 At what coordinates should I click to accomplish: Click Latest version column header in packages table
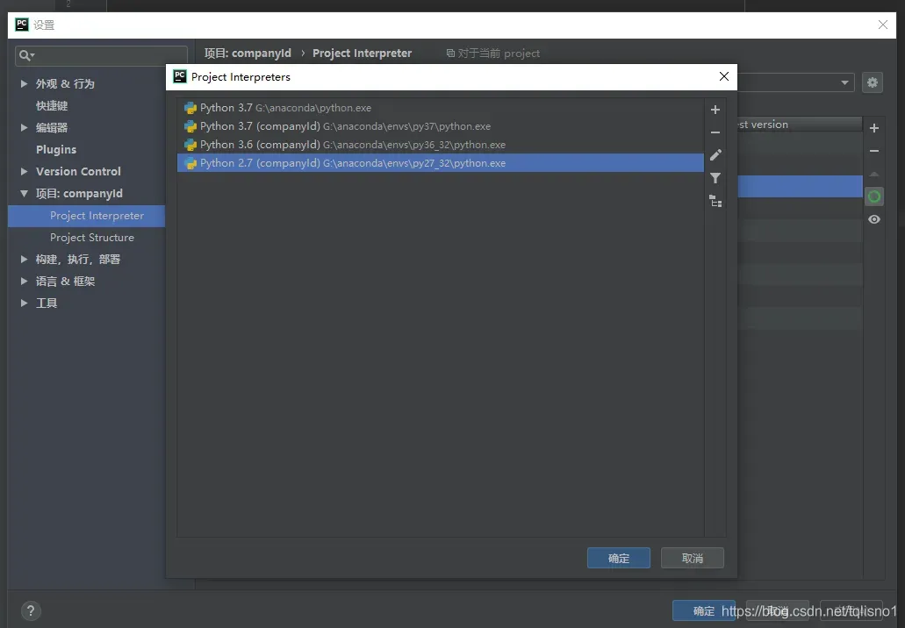[x=800, y=125]
